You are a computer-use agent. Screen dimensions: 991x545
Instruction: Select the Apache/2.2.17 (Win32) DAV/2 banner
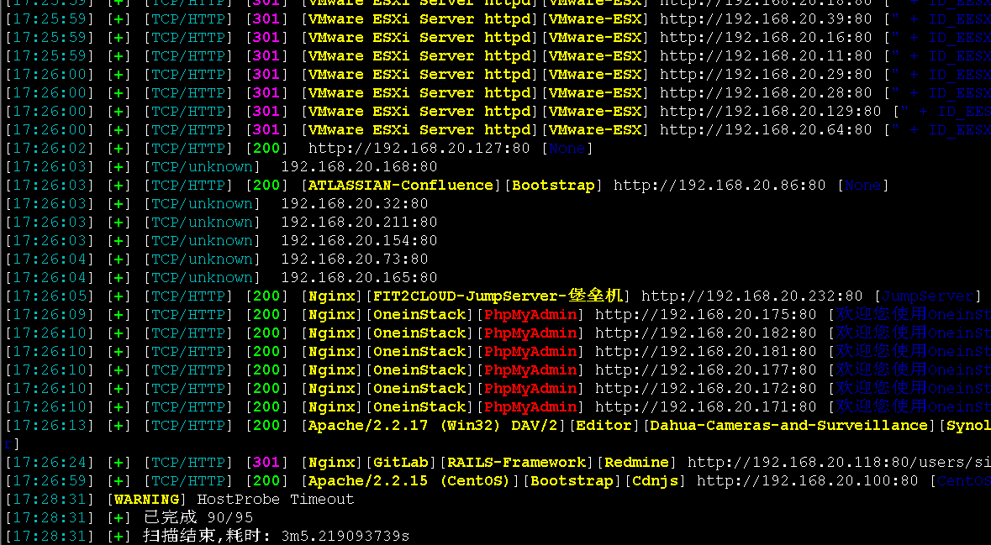pyautogui.click(x=433, y=425)
